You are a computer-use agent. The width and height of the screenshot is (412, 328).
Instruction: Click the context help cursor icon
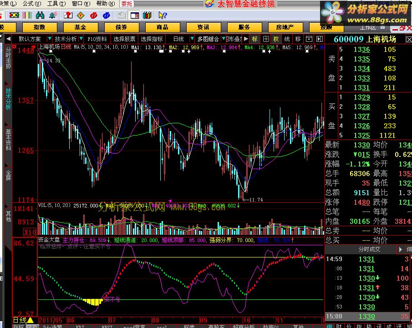tap(163, 15)
